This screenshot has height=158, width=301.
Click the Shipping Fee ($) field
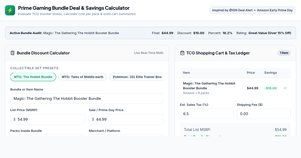coord(264,114)
